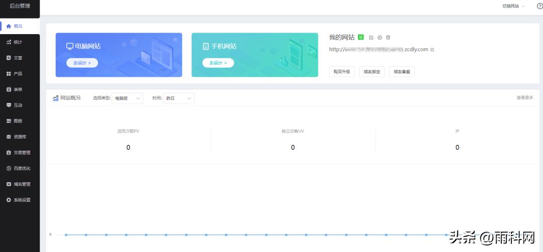The height and width of the screenshot is (252, 543).
Task: Edit the 我的网站 name with pencil icon
Action: (x=371, y=37)
